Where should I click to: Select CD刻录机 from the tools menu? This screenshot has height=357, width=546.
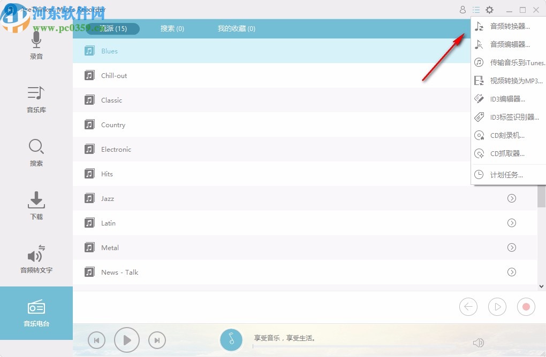point(507,135)
